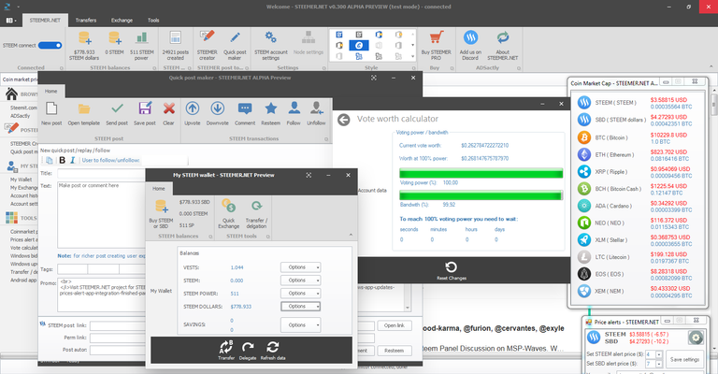Open the $778.933 STEEM dollars balance icon
Viewport: 718px width, 374px height.
pos(84,45)
